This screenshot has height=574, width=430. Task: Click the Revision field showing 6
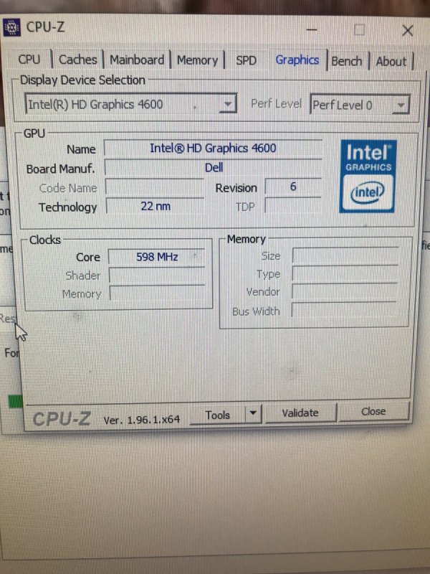coord(293,187)
